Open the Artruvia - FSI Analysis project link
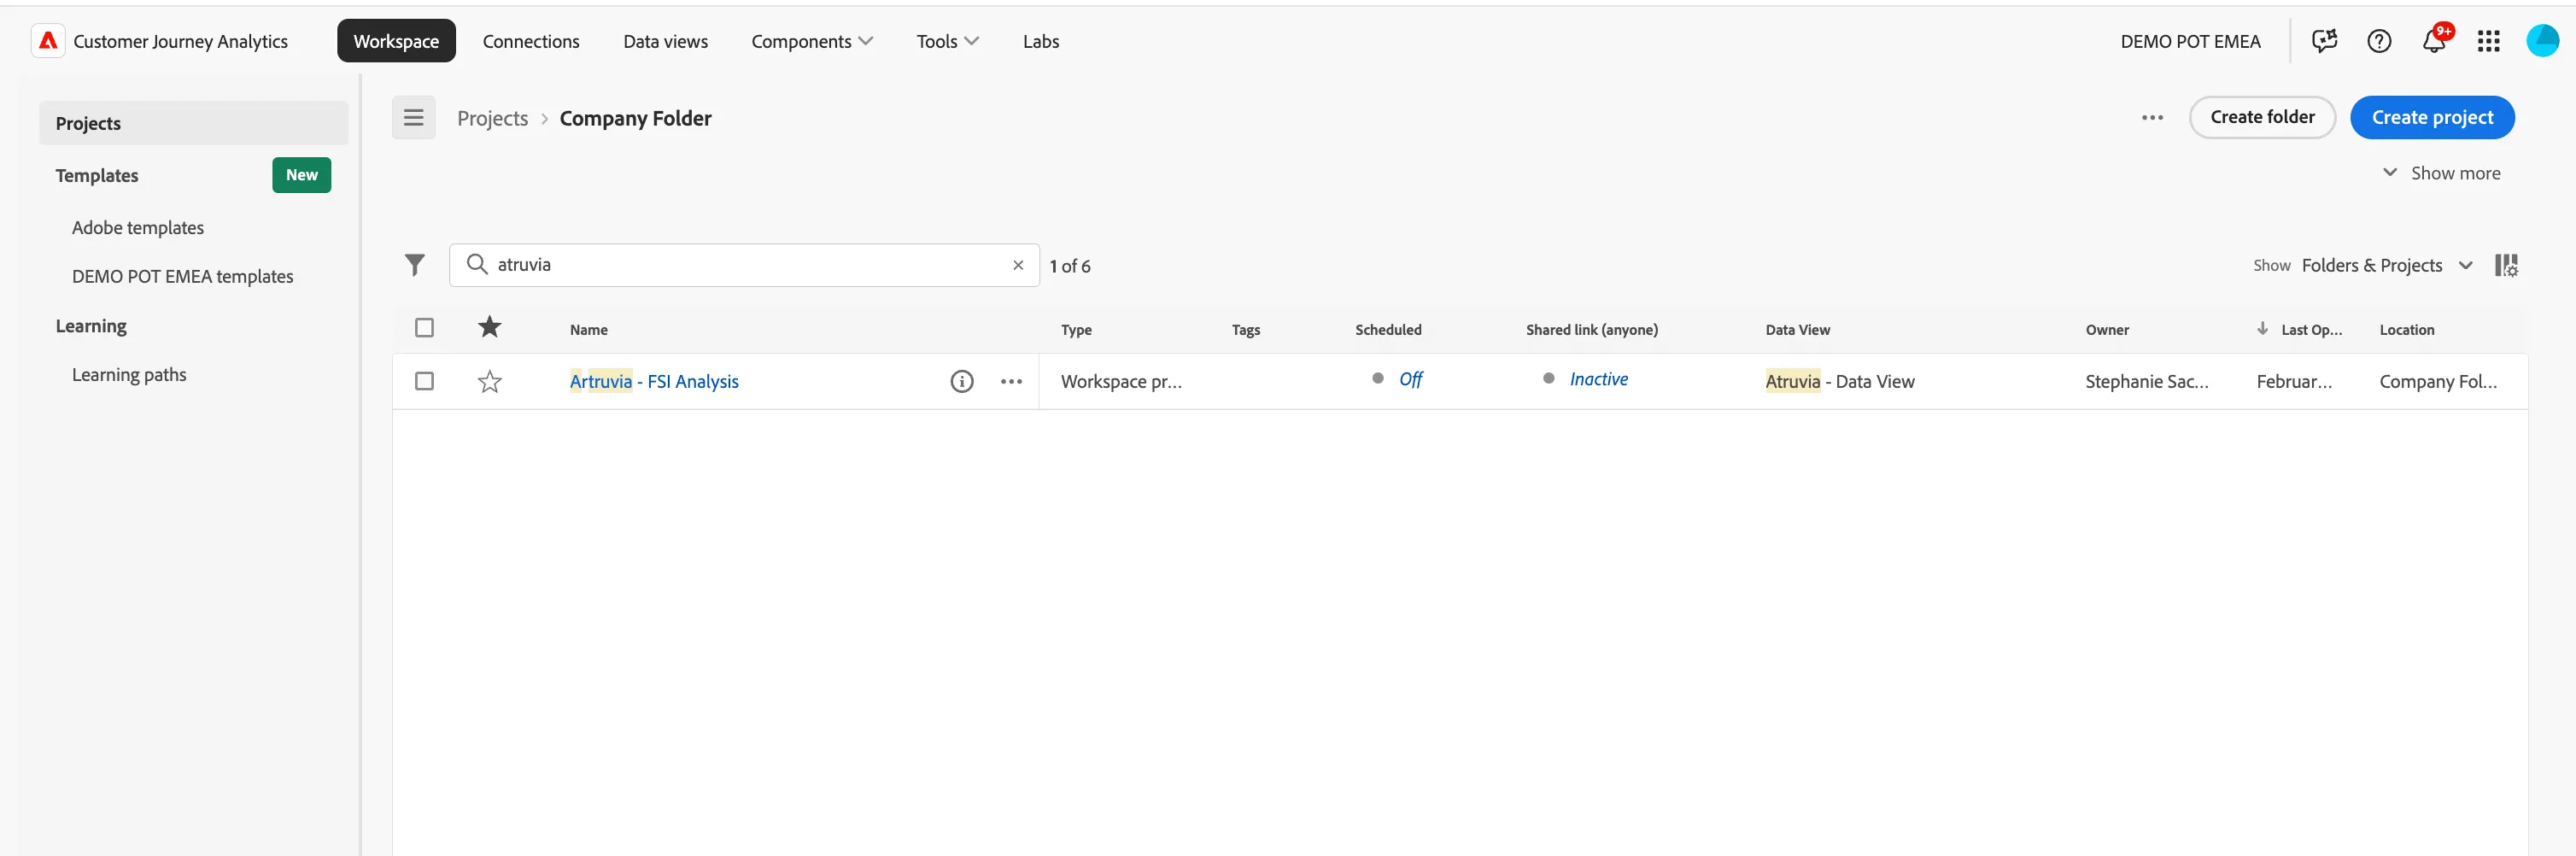The image size is (2576, 856). coord(654,381)
